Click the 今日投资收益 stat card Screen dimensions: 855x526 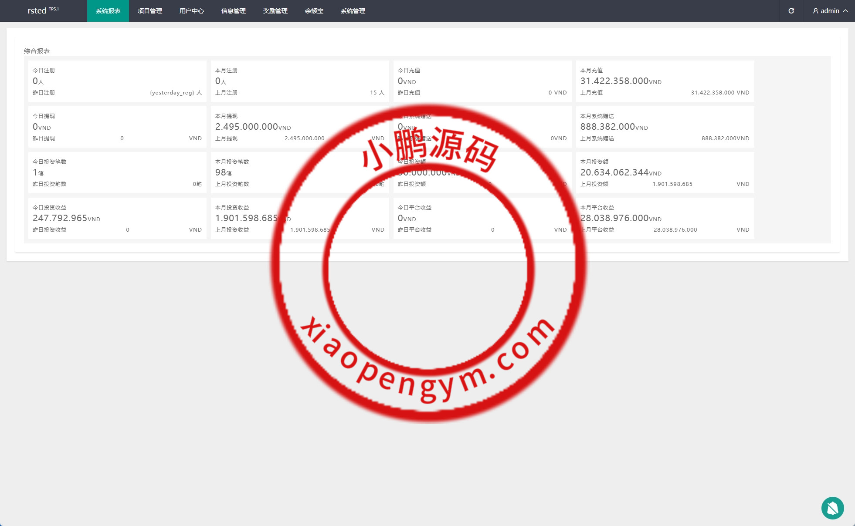117,219
